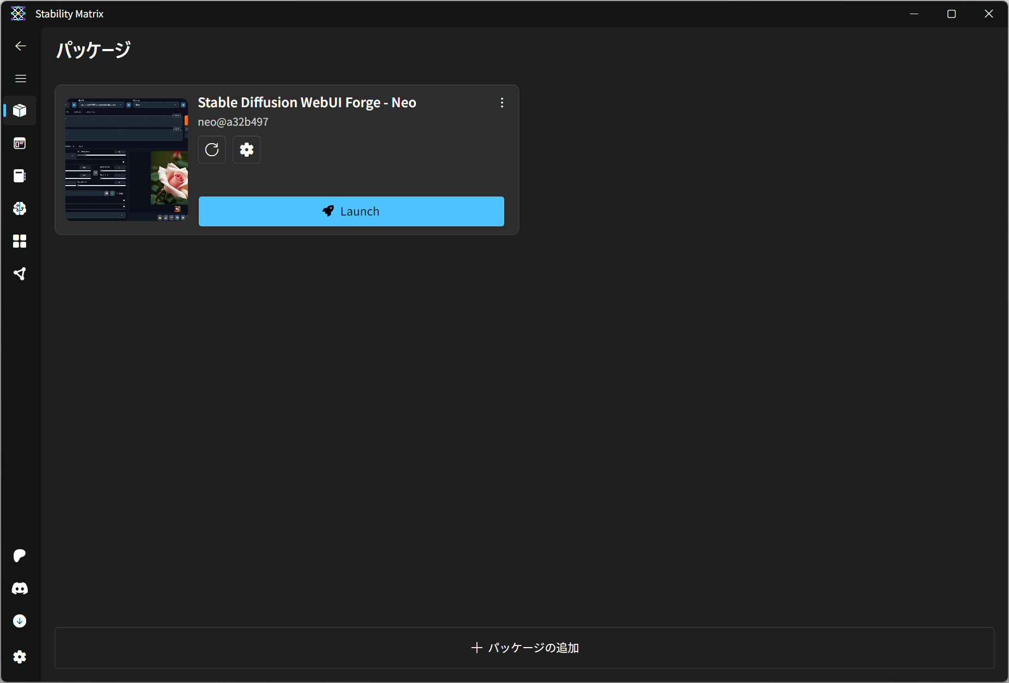Open the Downloads arrow icon

20,621
